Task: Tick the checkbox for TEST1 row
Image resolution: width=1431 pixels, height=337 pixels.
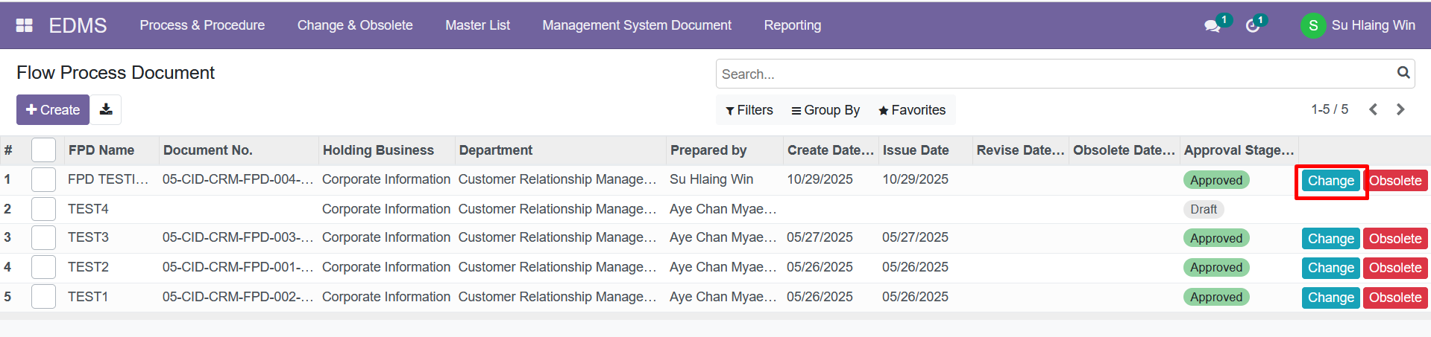Action: coord(44,297)
